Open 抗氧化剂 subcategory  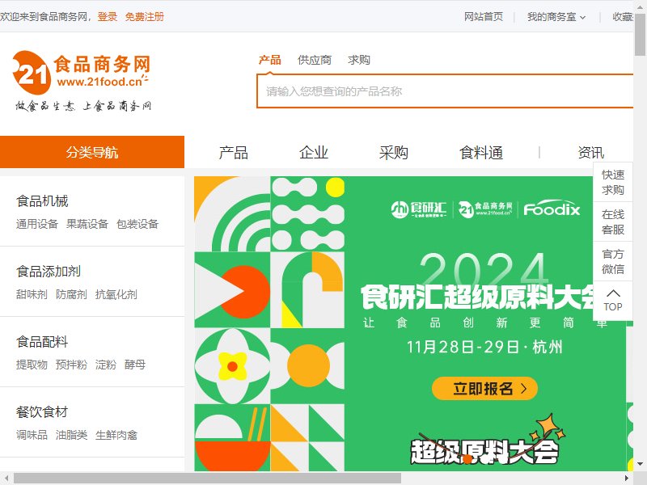tap(116, 294)
